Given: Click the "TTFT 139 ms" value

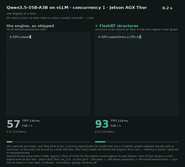Looking at the screenshot, I should coord(31,121).
